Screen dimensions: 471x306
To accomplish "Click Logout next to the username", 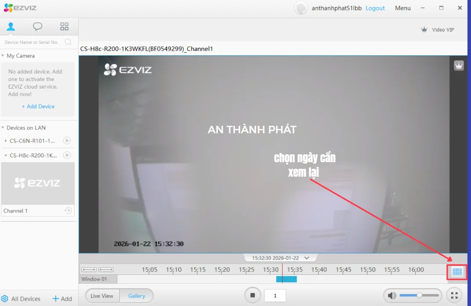I will pos(375,8).
